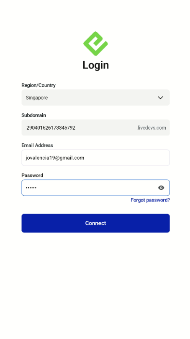Click the Password field label
Screen dimensions: 190x339
click(x=32, y=175)
